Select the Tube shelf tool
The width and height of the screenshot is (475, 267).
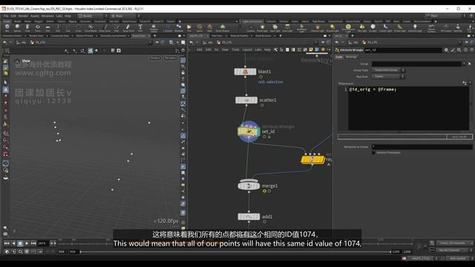[x=27, y=28]
